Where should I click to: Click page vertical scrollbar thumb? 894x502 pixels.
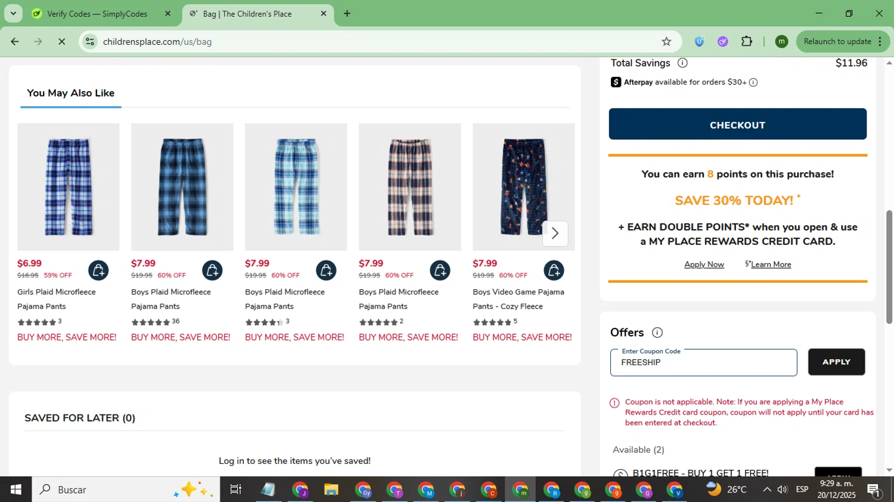coord(889,267)
